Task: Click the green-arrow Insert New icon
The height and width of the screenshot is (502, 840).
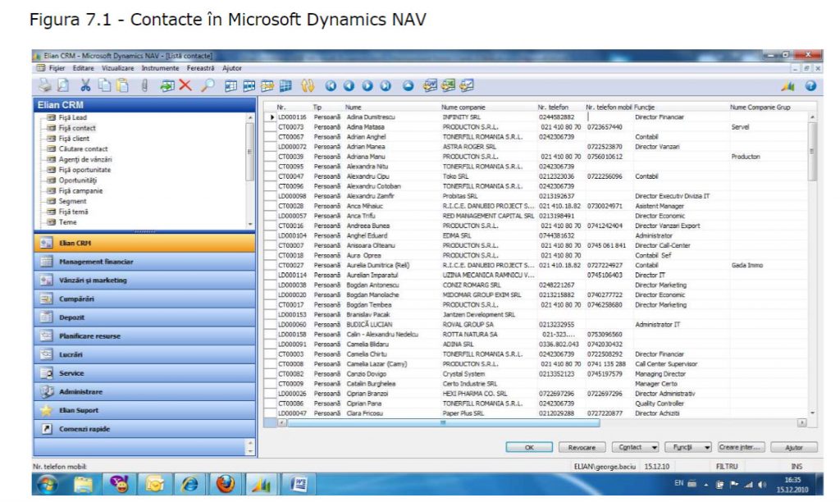Action: [167, 86]
